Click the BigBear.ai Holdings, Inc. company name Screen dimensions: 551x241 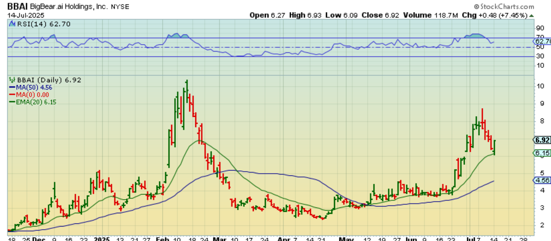pos(68,7)
